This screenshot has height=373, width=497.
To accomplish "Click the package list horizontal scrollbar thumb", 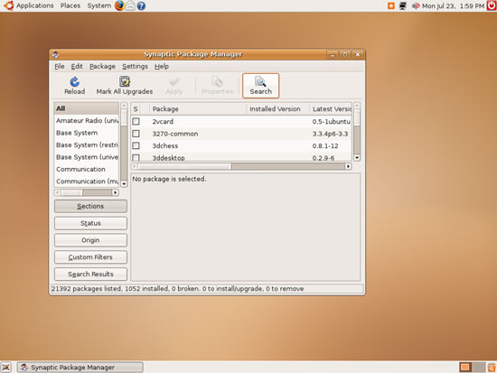I will (184, 166).
